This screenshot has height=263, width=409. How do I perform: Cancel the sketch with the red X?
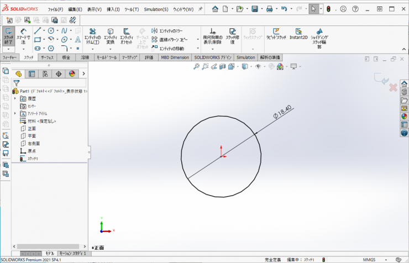tap(393, 87)
